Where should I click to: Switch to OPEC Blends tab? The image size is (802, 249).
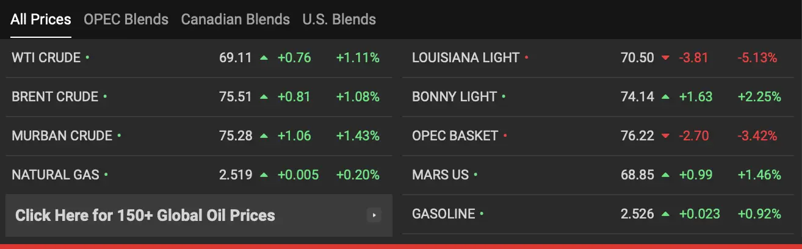click(x=126, y=20)
